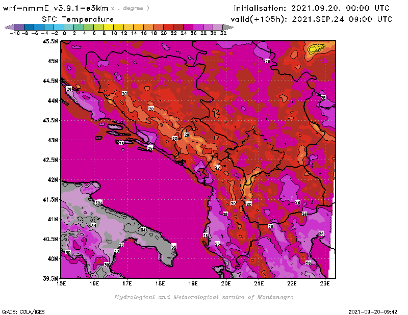Click the colorbar tick label -10

(x=15, y=33)
